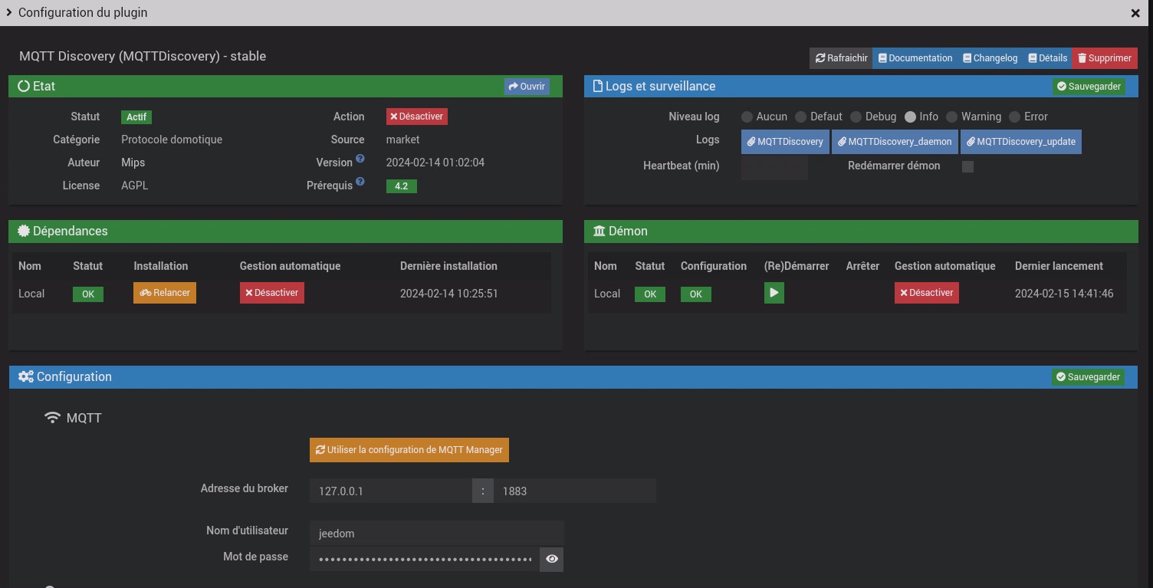The image size is (1153, 588).
Task: Click the Prérequis help question mark icon
Action: point(360,182)
